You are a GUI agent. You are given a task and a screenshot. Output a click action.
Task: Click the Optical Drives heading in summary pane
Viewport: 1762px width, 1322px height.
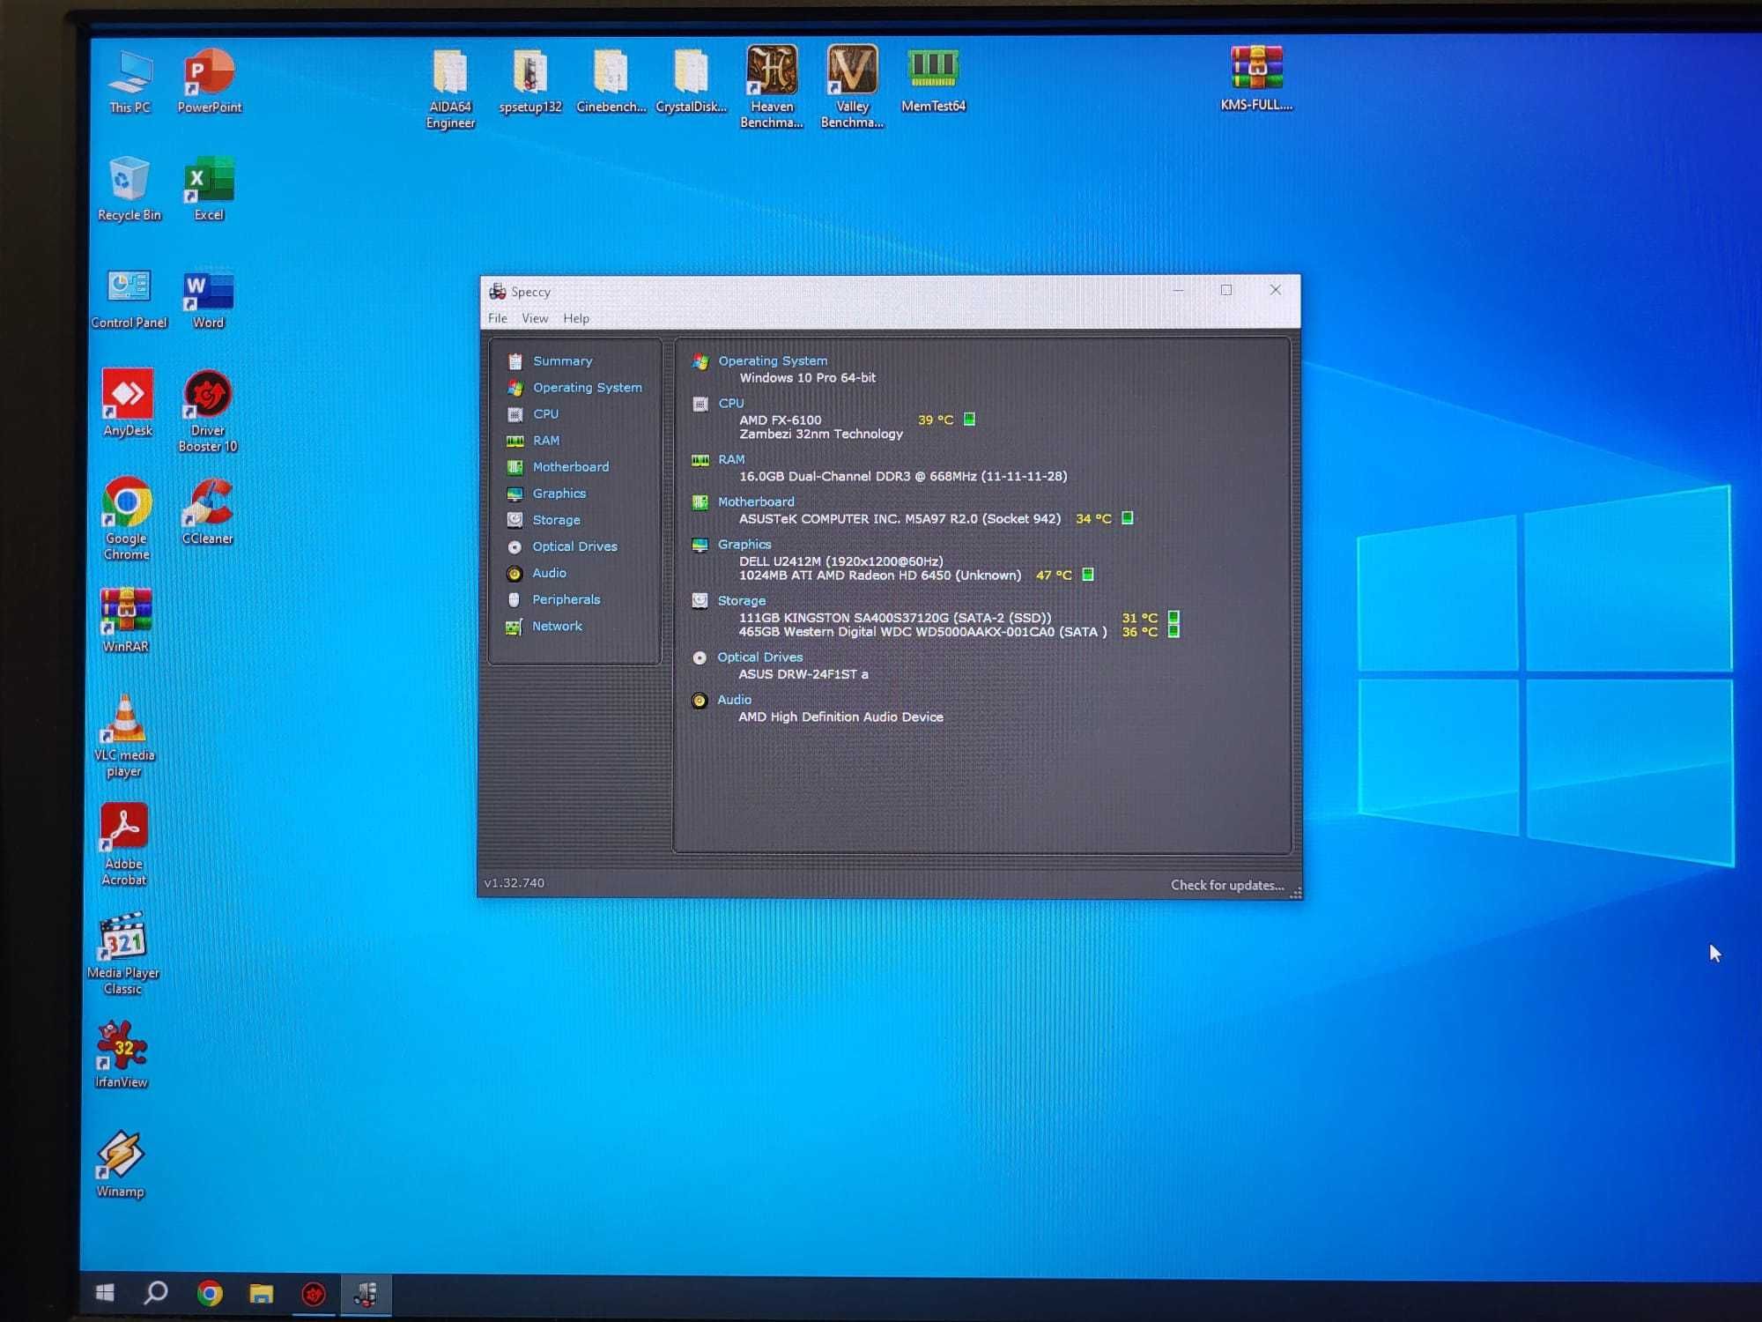[759, 657]
